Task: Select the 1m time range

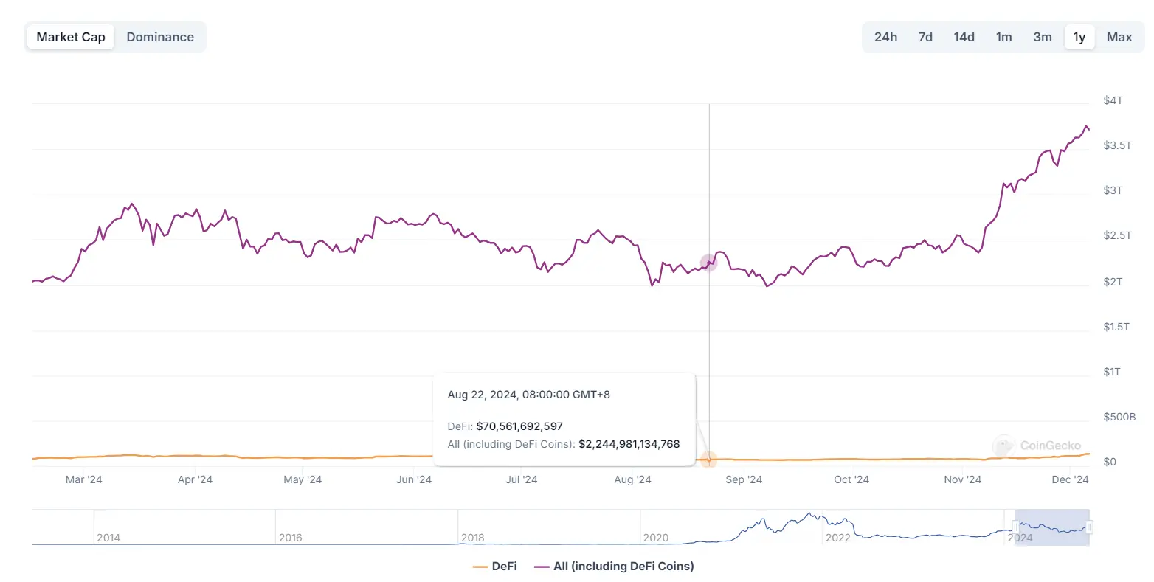Action: coord(1003,37)
